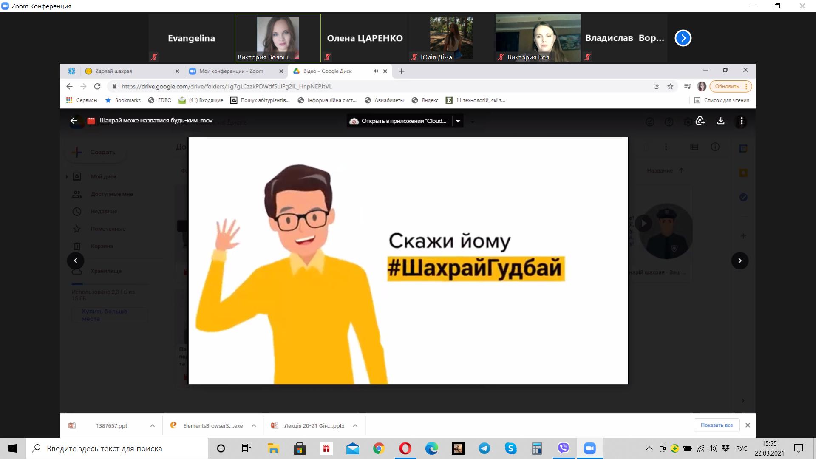Bookmark this page with the star icon

(670, 86)
